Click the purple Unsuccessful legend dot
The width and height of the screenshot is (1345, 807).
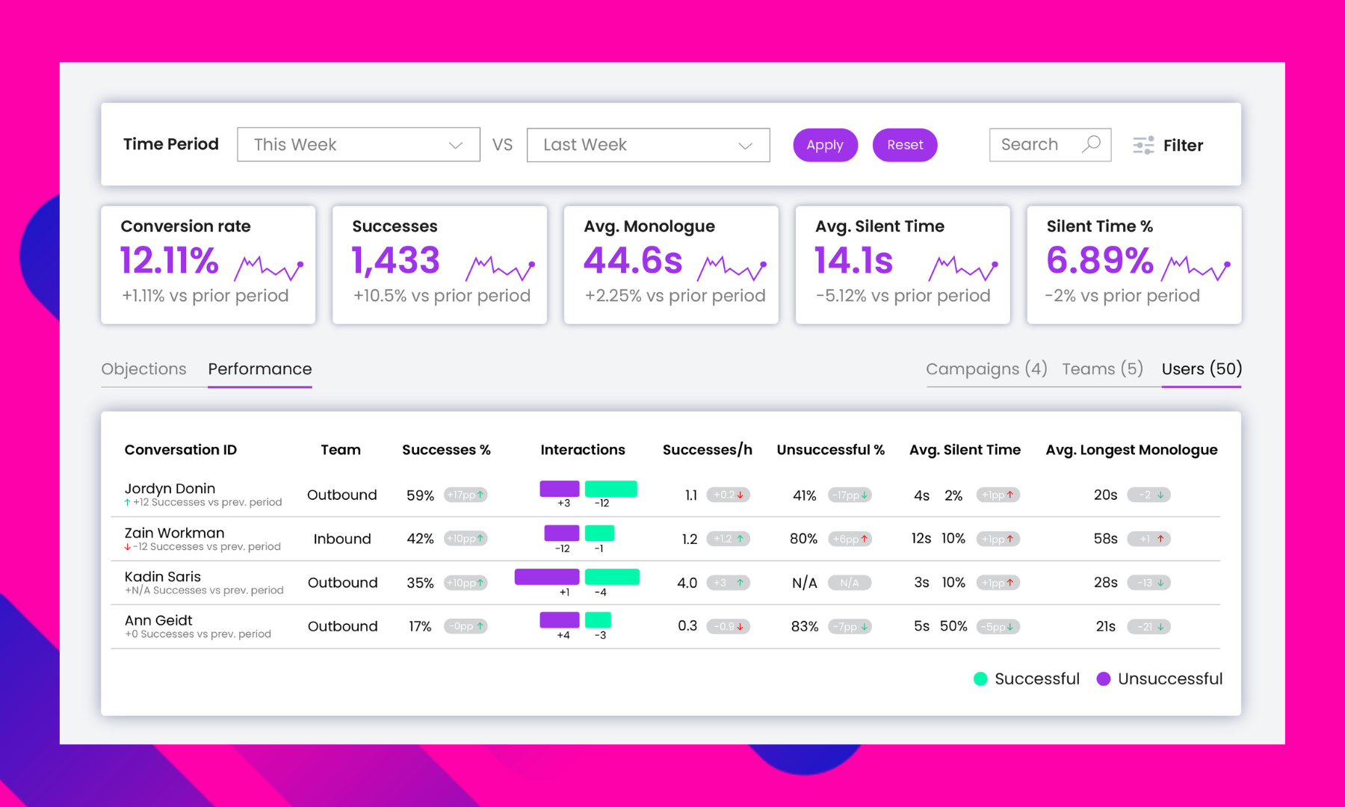coord(1103,678)
